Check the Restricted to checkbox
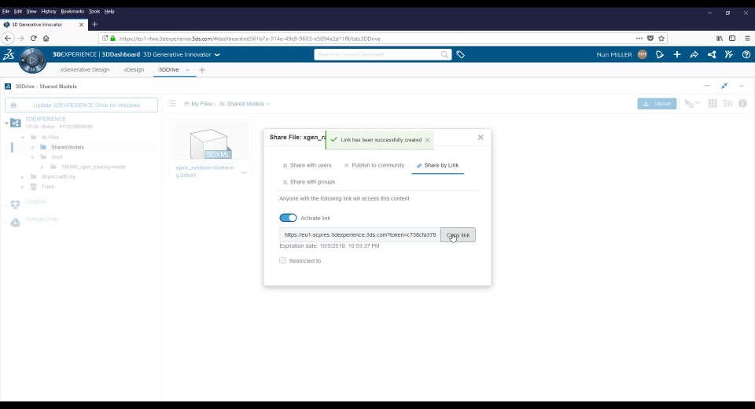The image size is (755, 409). (282, 260)
